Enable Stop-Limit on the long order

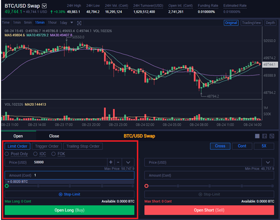69,194
